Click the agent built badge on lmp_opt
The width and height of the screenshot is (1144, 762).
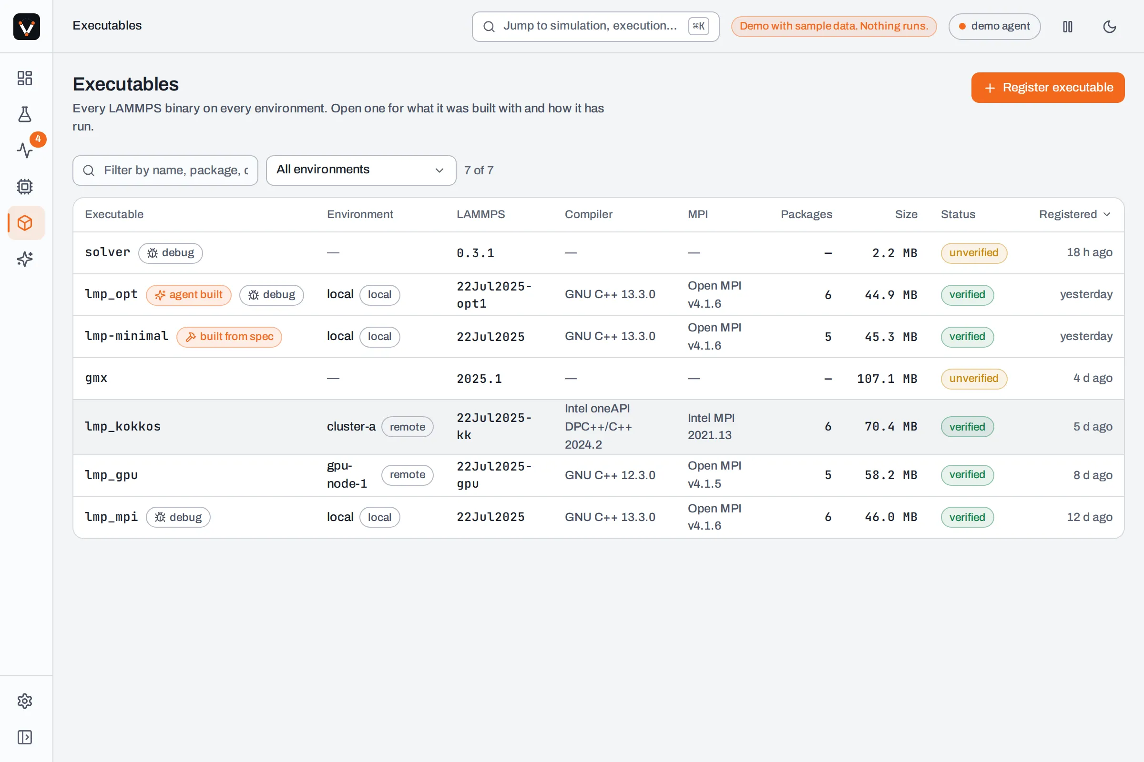click(x=189, y=295)
